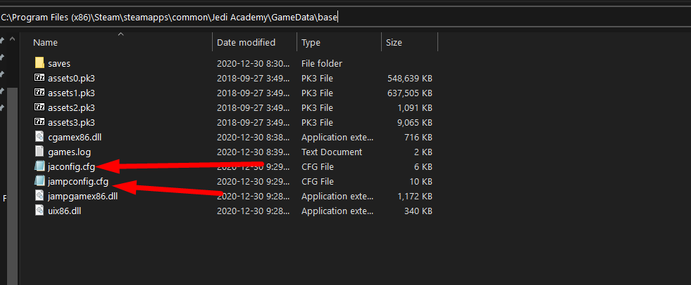Click the first pinned item pin icon
Screen dimensions: 691x285
[x=3, y=39]
